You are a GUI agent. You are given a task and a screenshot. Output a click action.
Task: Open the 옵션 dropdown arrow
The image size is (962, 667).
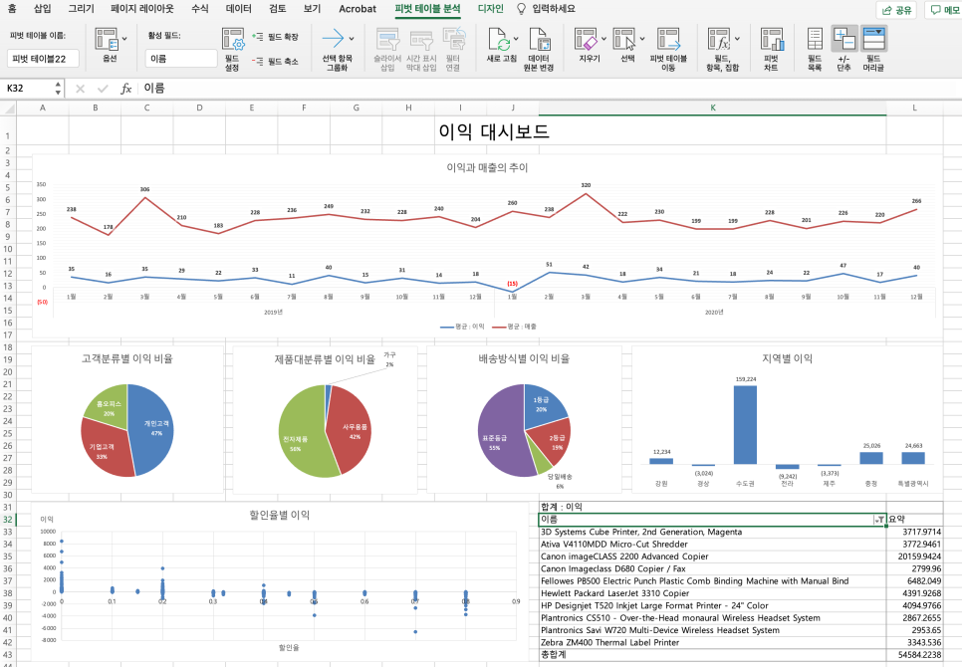(124, 39)
